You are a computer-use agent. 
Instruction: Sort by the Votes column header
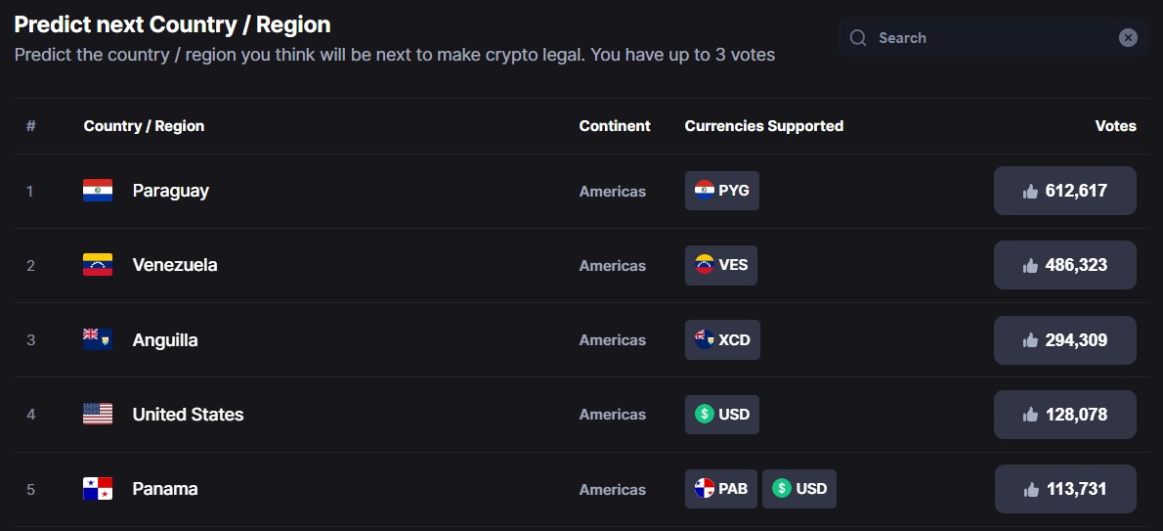click(1115, 126)
